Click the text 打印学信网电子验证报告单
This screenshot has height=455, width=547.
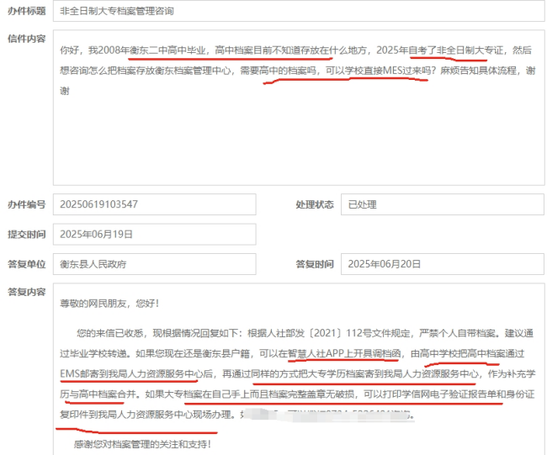[x=439, y=394]
